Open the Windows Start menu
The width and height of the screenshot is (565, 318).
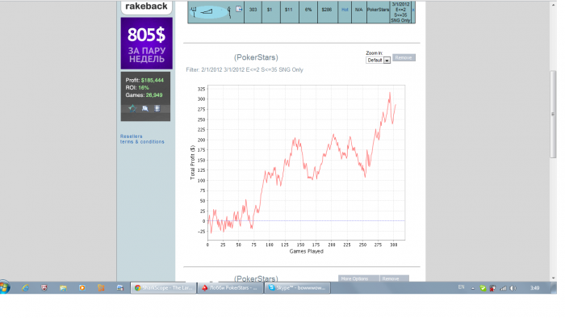[4, 287]
